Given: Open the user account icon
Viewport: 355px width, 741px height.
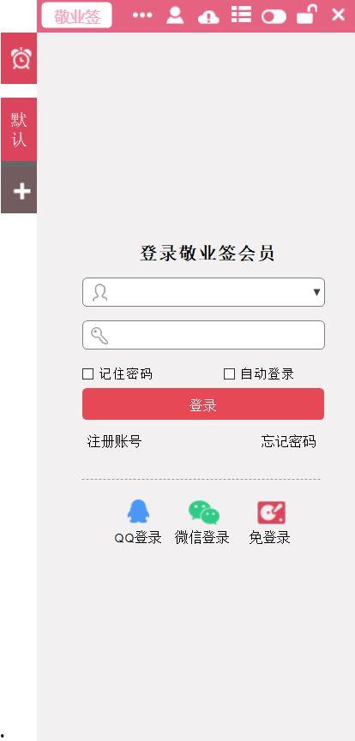Looking at the screenshot, I should (x=175, y=15).
